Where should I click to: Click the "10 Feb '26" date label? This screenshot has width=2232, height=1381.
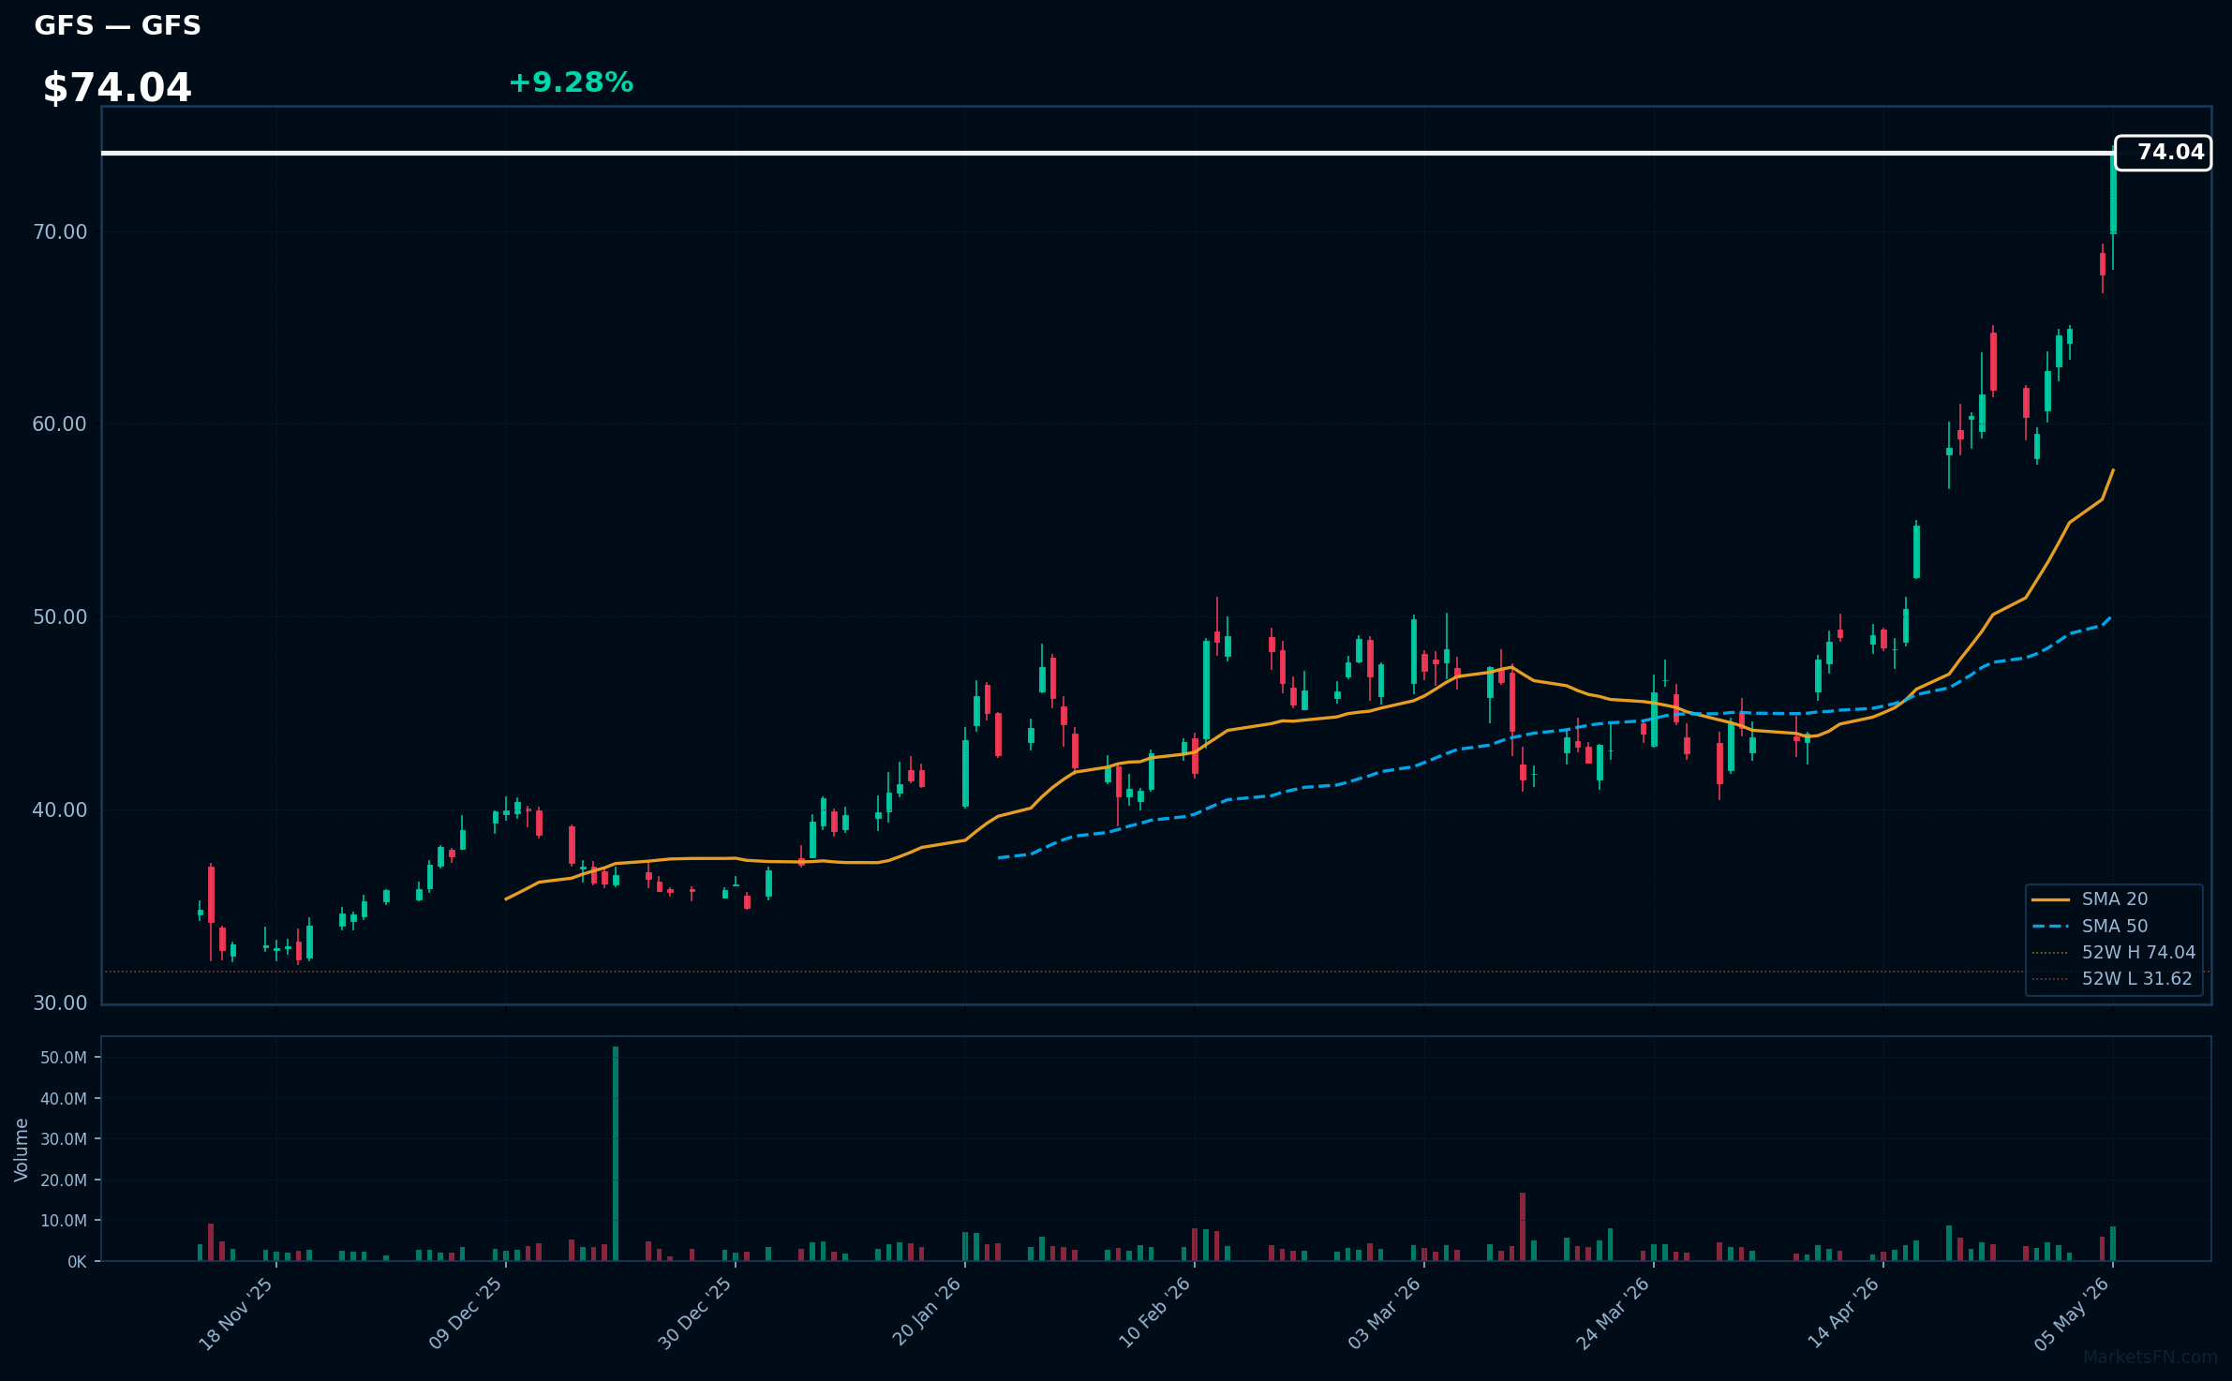coord(1154,1314)
